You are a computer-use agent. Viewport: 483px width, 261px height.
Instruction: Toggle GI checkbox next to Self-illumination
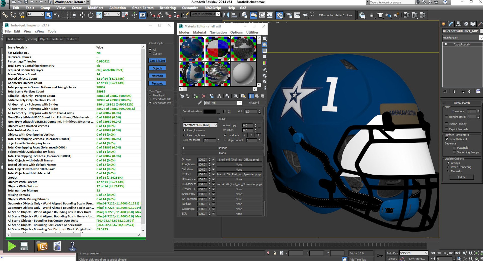pyautogui.click(x=225, y=111)
